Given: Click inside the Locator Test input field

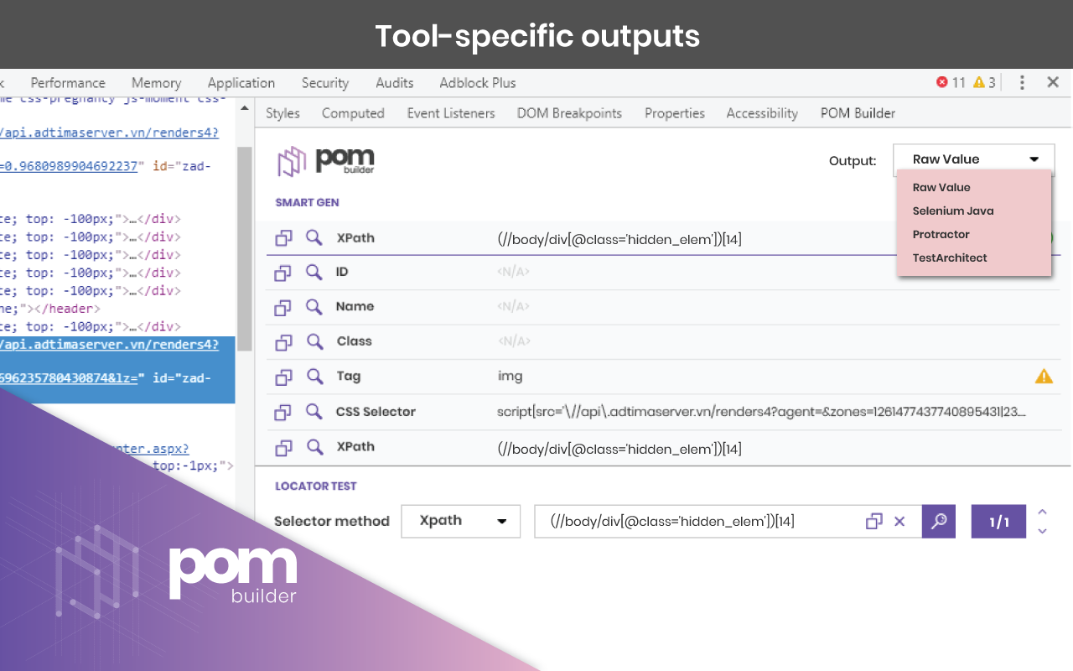Looking at the screenshot, I should (x=713, y=521).
